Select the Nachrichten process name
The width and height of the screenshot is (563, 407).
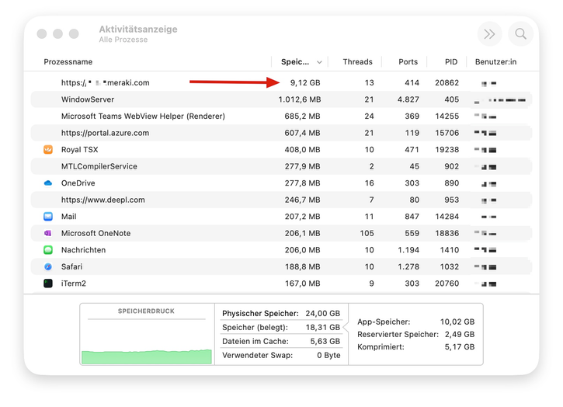tap(83, 250)
